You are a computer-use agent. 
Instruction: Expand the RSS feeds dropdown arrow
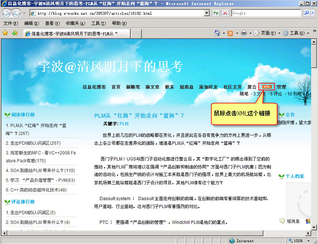pos(237,33)
